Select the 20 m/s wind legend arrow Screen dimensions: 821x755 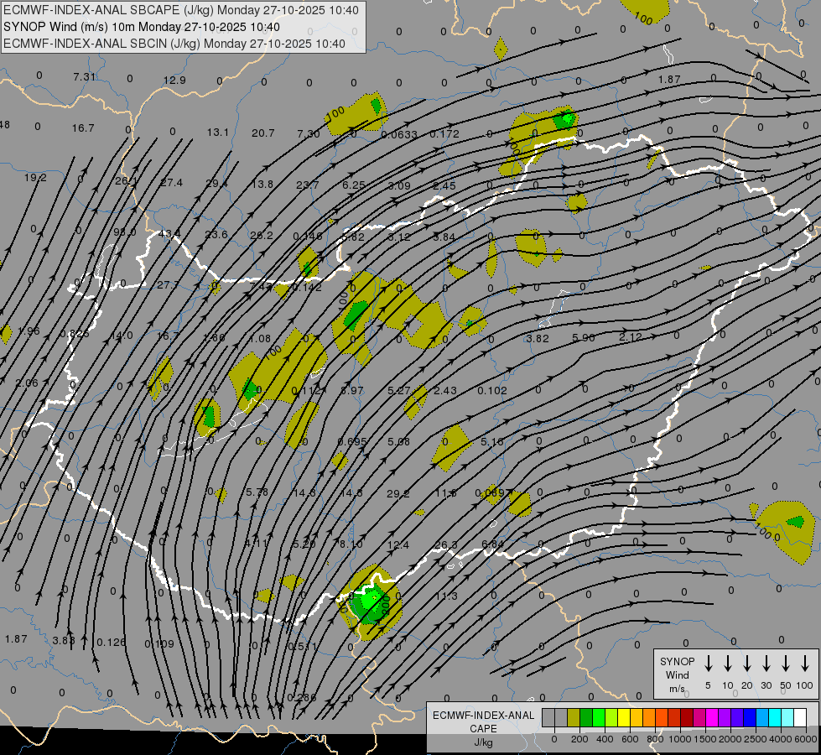tap(746, 664)
